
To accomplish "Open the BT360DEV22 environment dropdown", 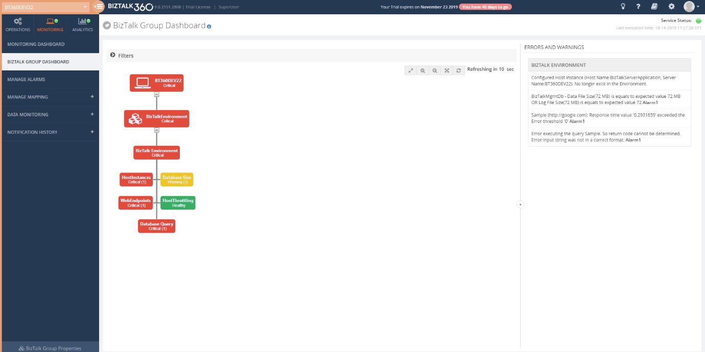I will [x=46, y=7].
